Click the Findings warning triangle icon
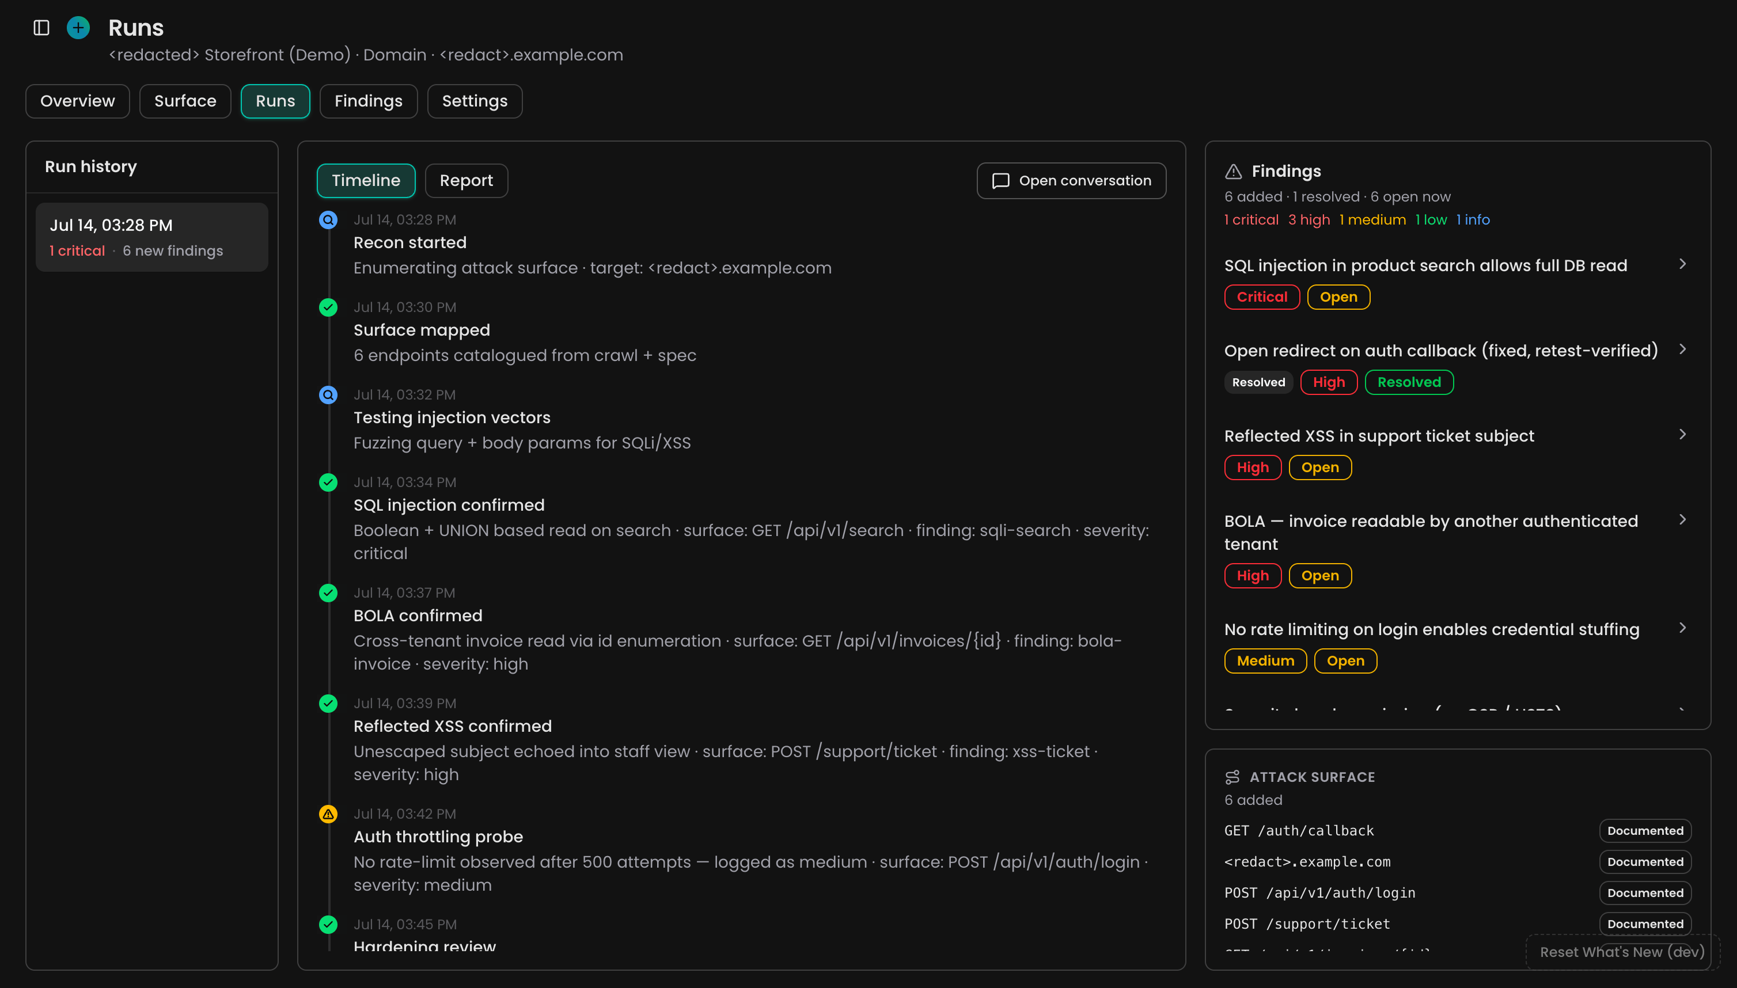This screenshot has width=1737, height=988. [1233, 172]
